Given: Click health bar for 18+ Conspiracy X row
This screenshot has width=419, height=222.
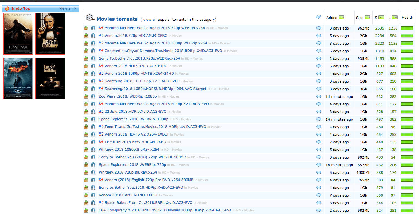Looking at the screenshot, I should [x=407, y=210].
